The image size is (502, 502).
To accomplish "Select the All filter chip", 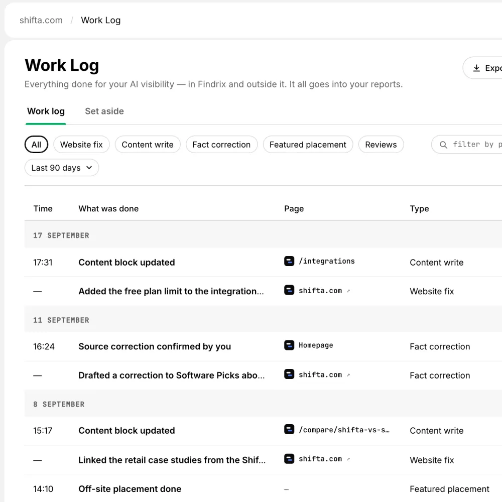I will (36, 145).
